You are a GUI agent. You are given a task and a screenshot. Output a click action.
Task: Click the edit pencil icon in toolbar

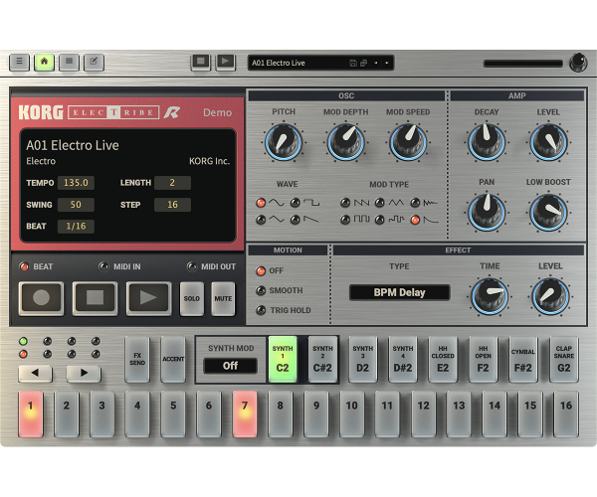point(94,62)
